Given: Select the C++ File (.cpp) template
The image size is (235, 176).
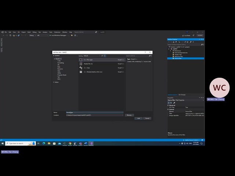Looking at the screenshot, I should 102,60.
